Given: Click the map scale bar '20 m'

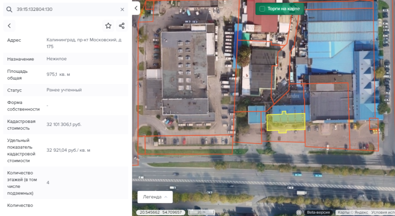Looking at the screenshot, I should tap(201, 213).
